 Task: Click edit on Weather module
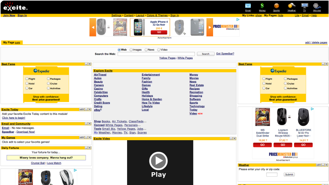point(318,165)
